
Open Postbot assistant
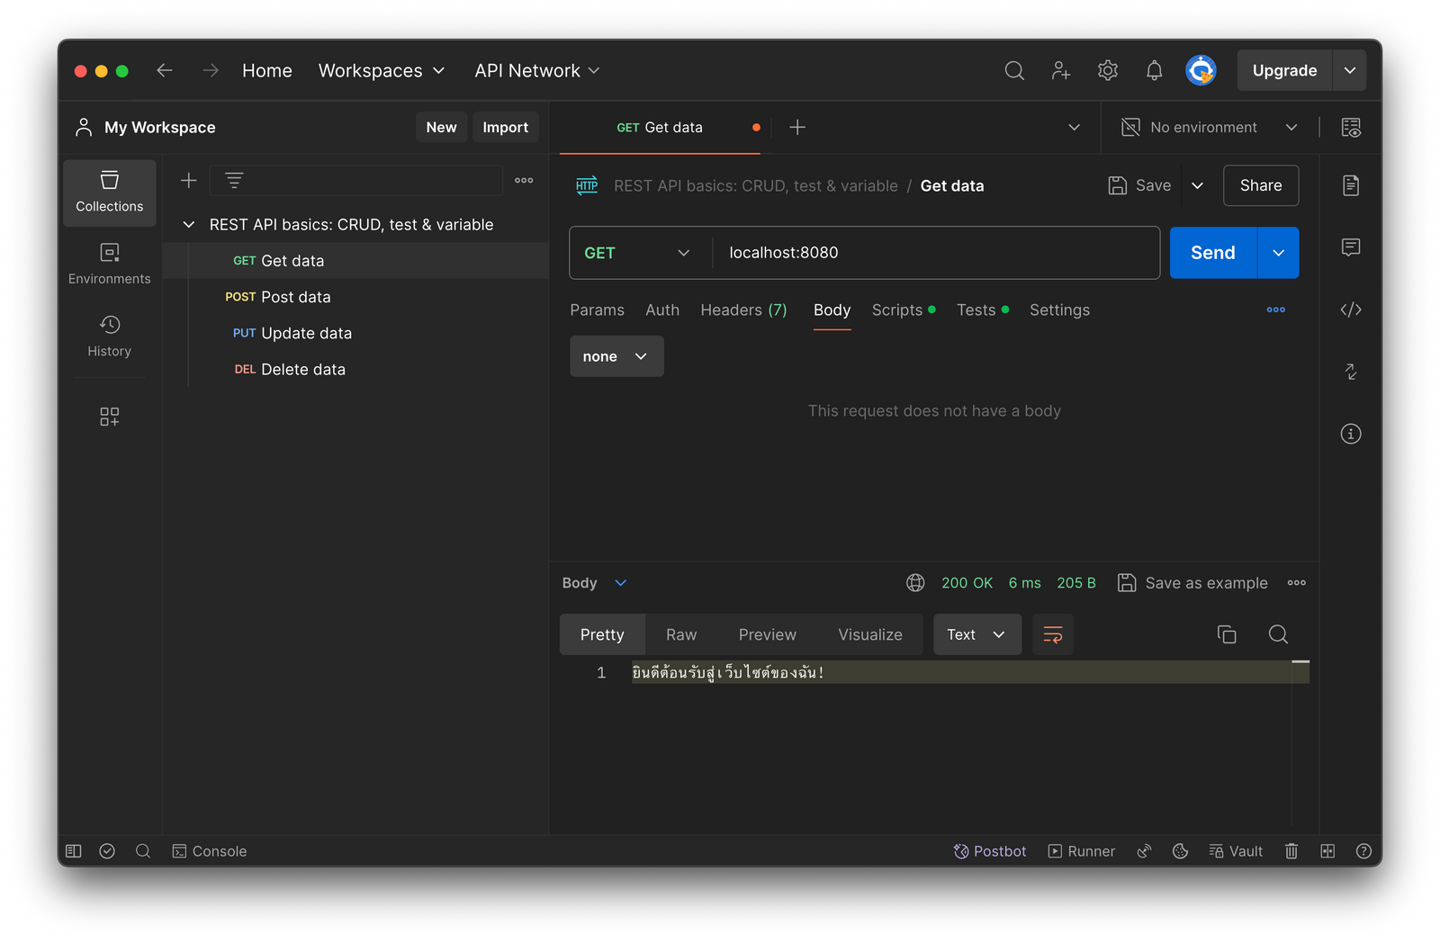pyautogui.click(x=990, y=850)
